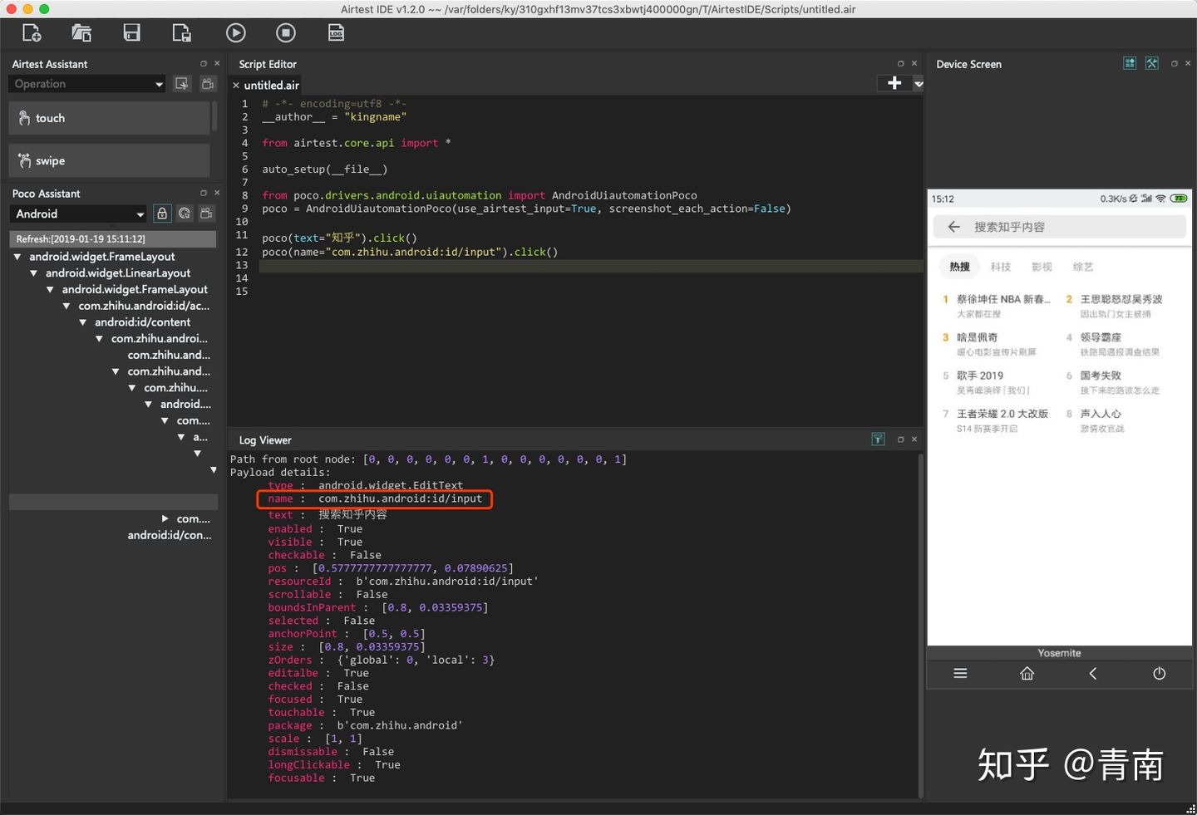The image size is (1197, 815).
Task: Click resourceId line in Log Viewer
Action: [402, 582]
